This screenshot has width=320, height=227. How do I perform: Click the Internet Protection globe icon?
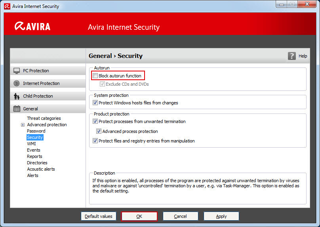coord(17,83)
